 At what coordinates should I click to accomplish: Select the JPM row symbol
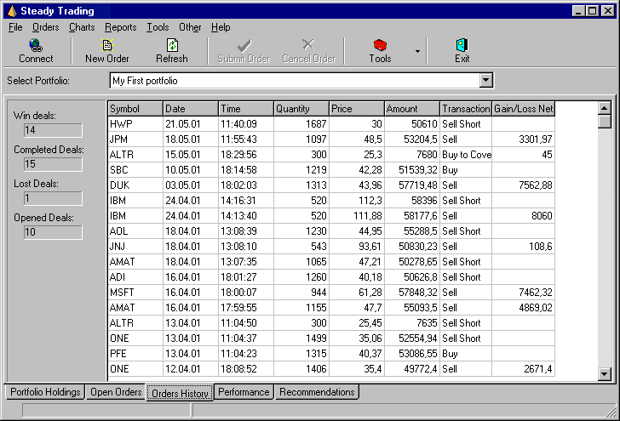coord(135,139)
